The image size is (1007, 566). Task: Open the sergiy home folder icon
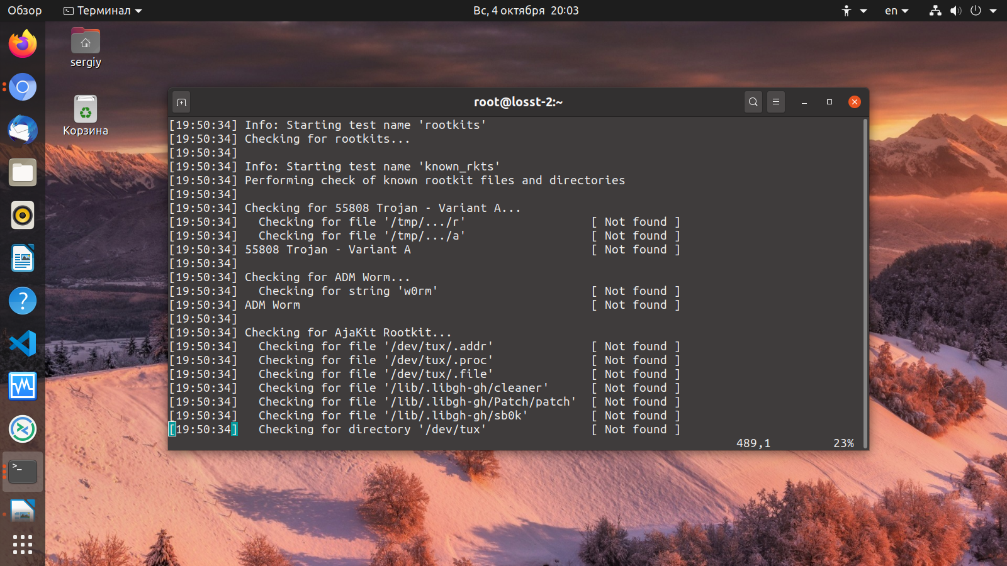tap(86, 47)
